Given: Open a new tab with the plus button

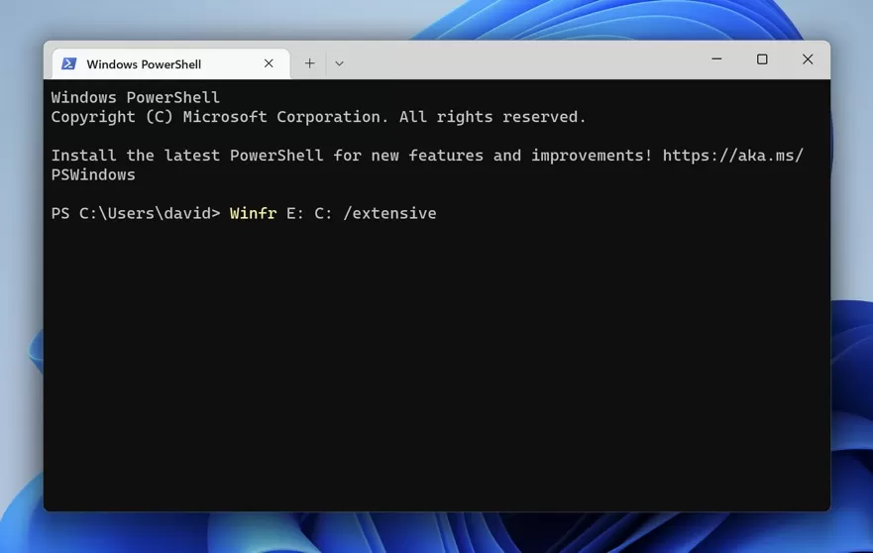Looking at the screenshot, I should pyautogui.click(x=309, y=63).
